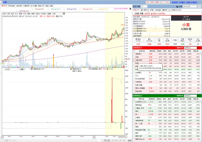Screen dimensions: 202x142
Task: Click the 均線 indicator button on chart toolbar
Action: (4, 14)
